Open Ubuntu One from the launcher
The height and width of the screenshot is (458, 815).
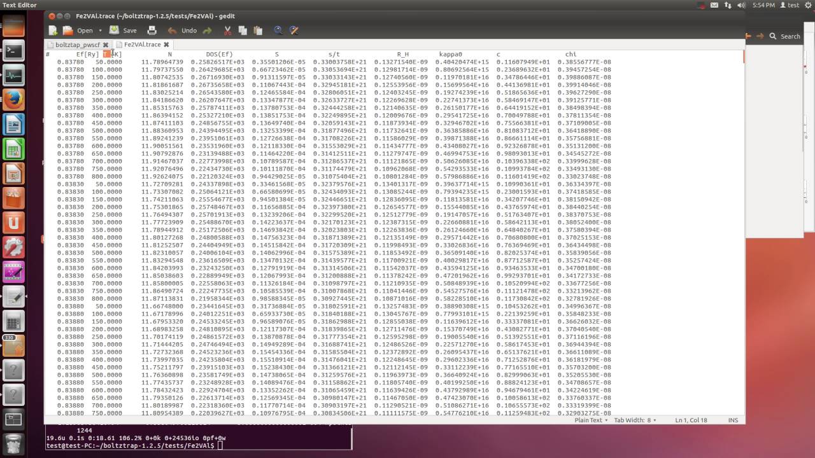click(14, 222)
